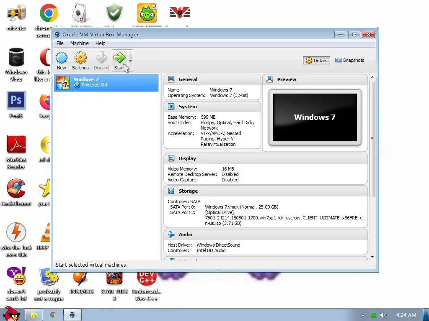The image size is (429, 321).
Task: Open the Chrome desktop shortcut
Action: click(49, 13)
